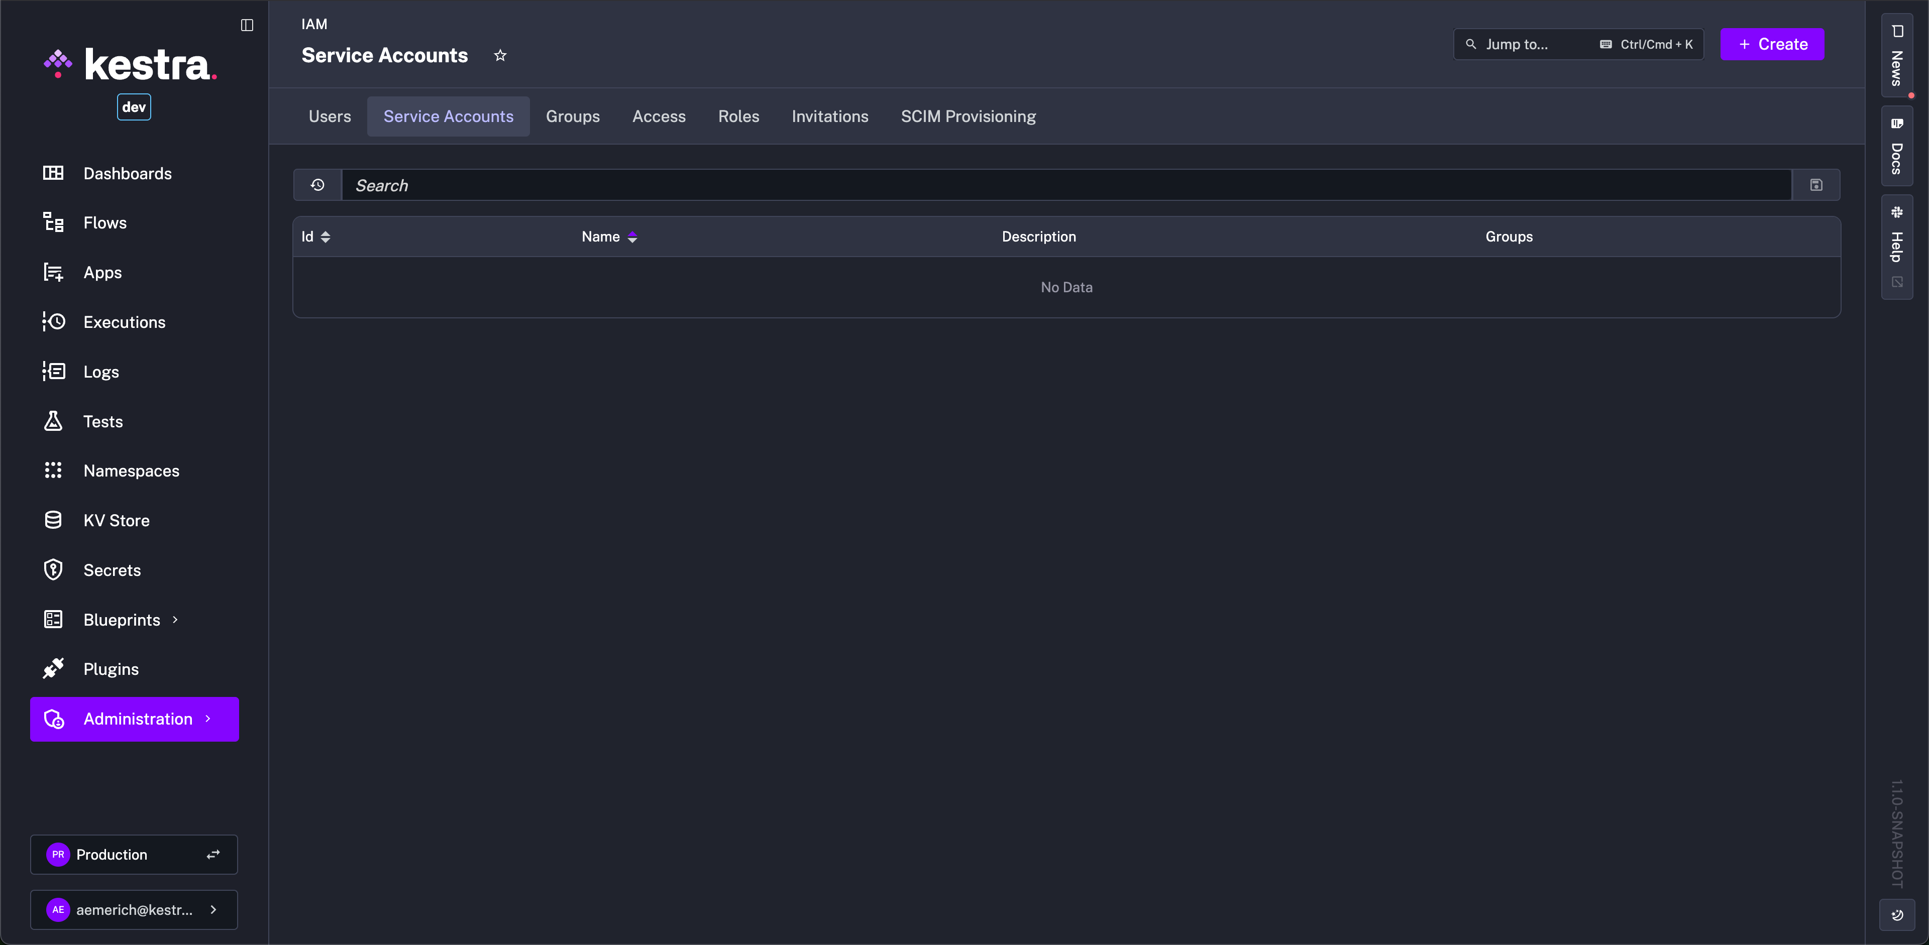The width and height of the screenshot is (1929, 945).
Task: Open the Namespaces view
Action: (131, 470)
